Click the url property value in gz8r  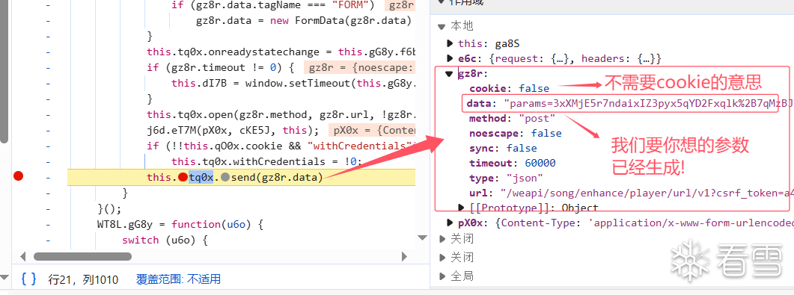tap(644, 193)
